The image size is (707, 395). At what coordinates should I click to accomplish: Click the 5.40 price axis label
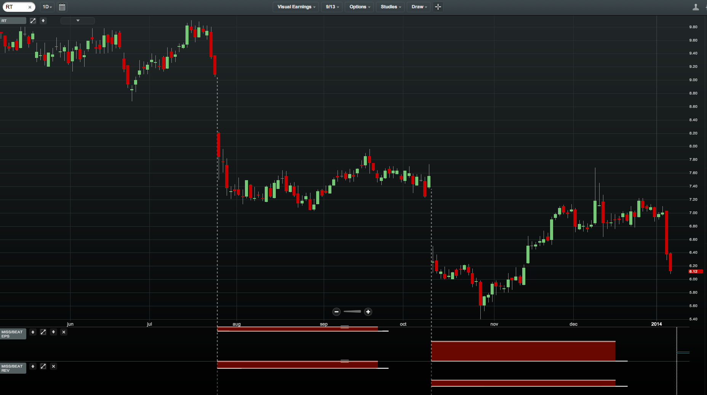tap(693, 319)
